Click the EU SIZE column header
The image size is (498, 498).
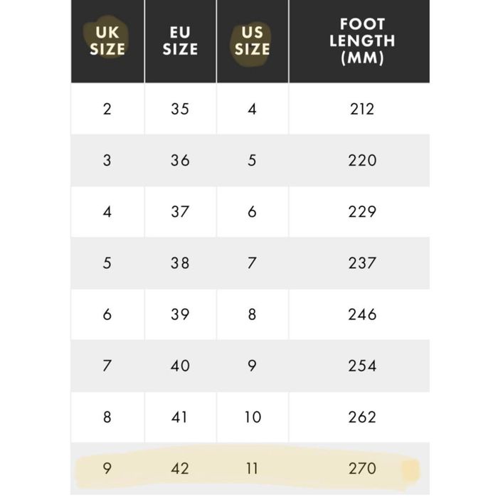point(180,41)
